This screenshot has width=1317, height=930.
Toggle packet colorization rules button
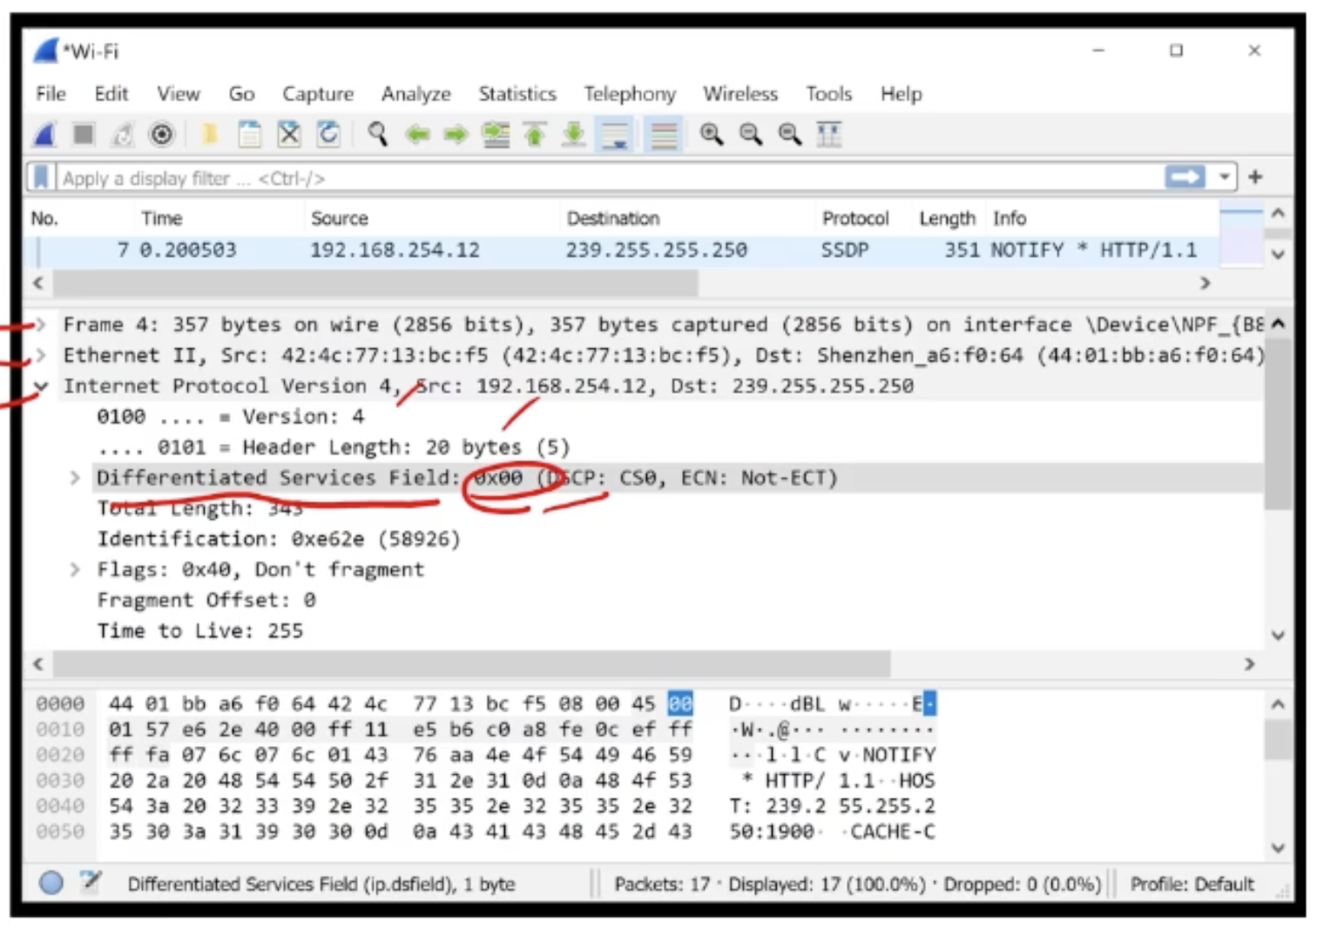coord(664,135)
